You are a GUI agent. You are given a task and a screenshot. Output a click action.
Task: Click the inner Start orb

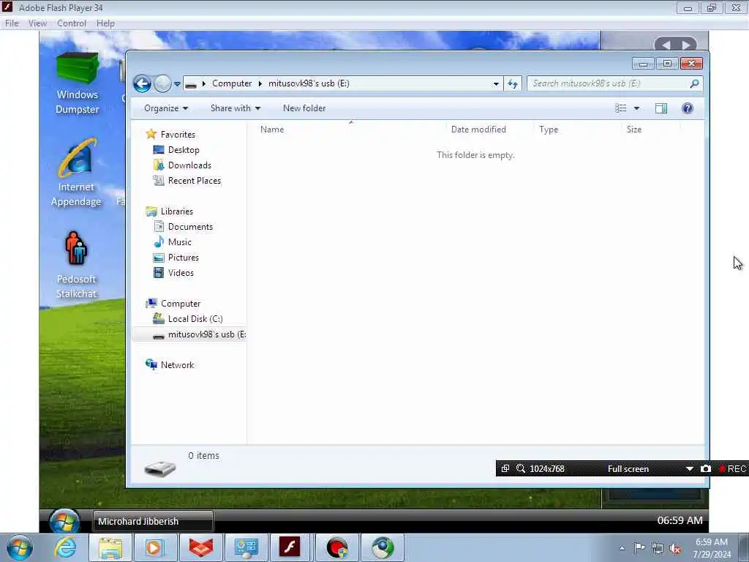(x=64, y=521)
